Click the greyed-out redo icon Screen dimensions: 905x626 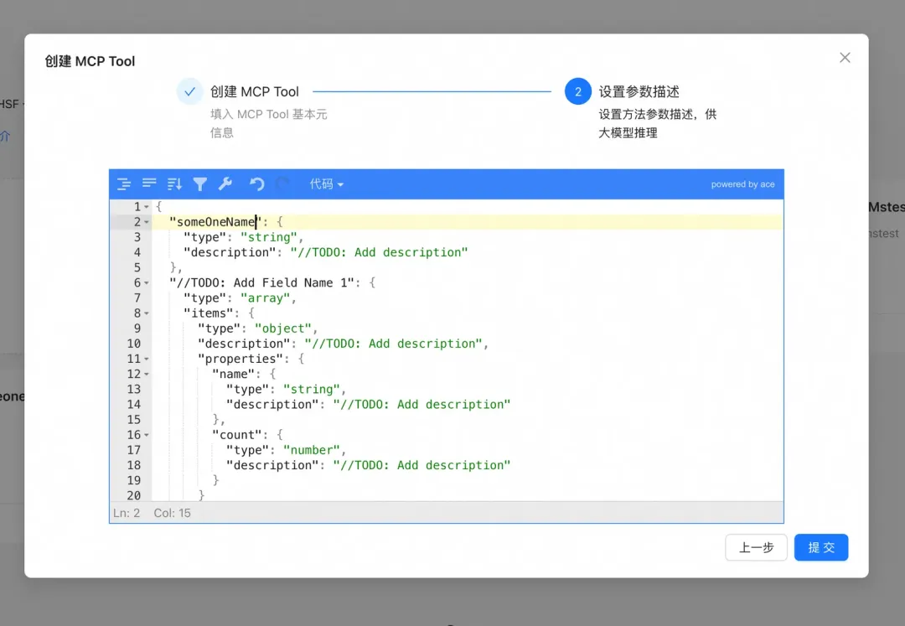[283, 184]
